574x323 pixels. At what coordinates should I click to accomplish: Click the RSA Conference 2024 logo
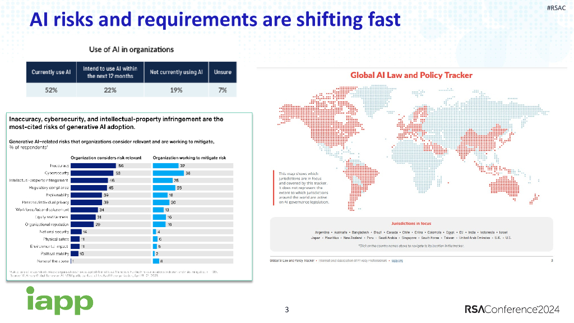pyautogui.click(x=512, y=309)
